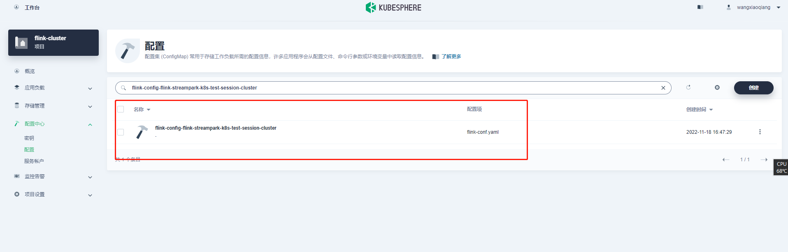Expand 项目设置 chevron

tap(90, 195)
